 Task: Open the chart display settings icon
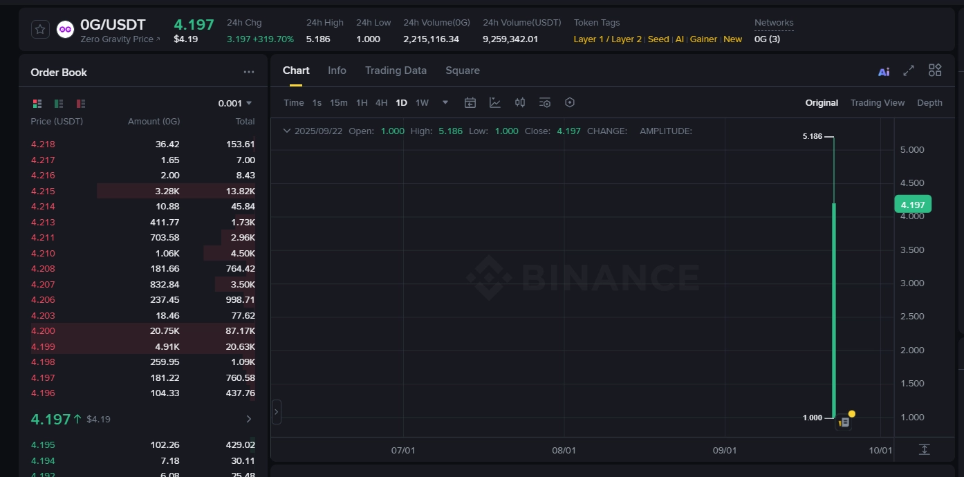(545, 102)
